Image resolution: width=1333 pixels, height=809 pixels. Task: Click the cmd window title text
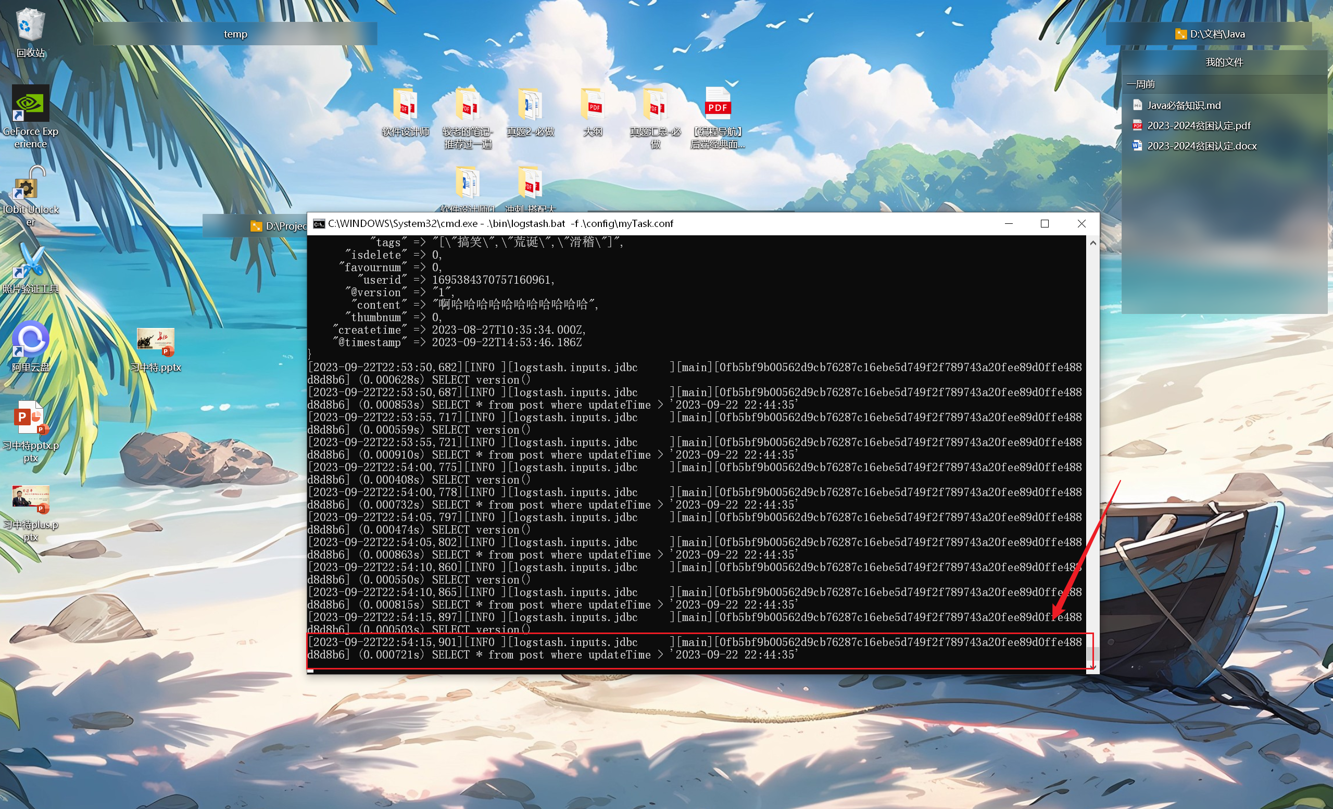coord(500,224)
